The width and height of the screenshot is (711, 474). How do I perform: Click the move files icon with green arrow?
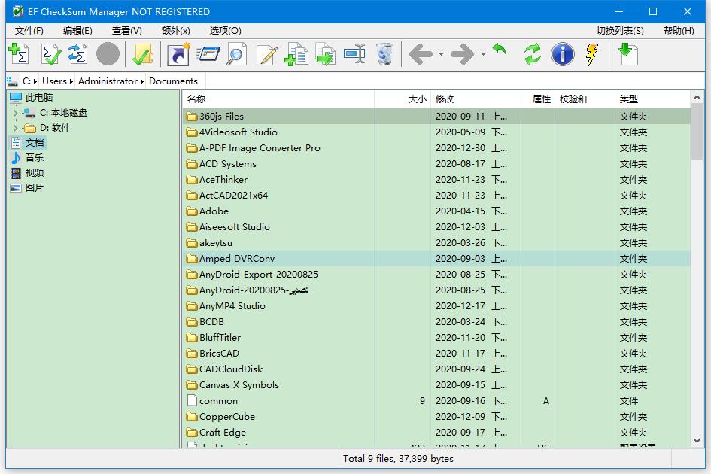click(326, 54)
